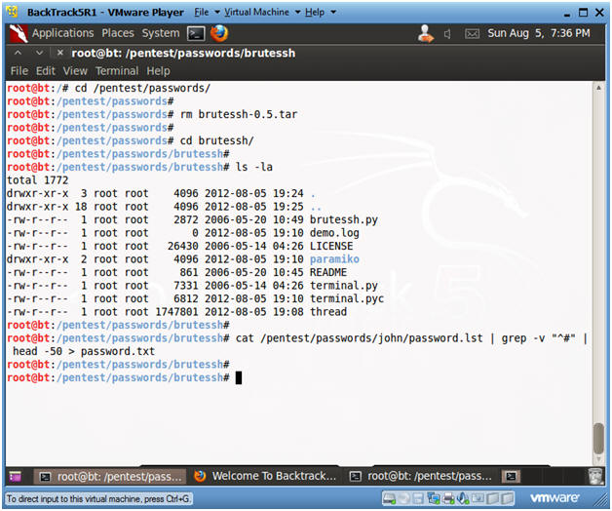Screen dimensions: 612x511
Task: Click the user switcher icon in panel
Action: pos(426,33)
